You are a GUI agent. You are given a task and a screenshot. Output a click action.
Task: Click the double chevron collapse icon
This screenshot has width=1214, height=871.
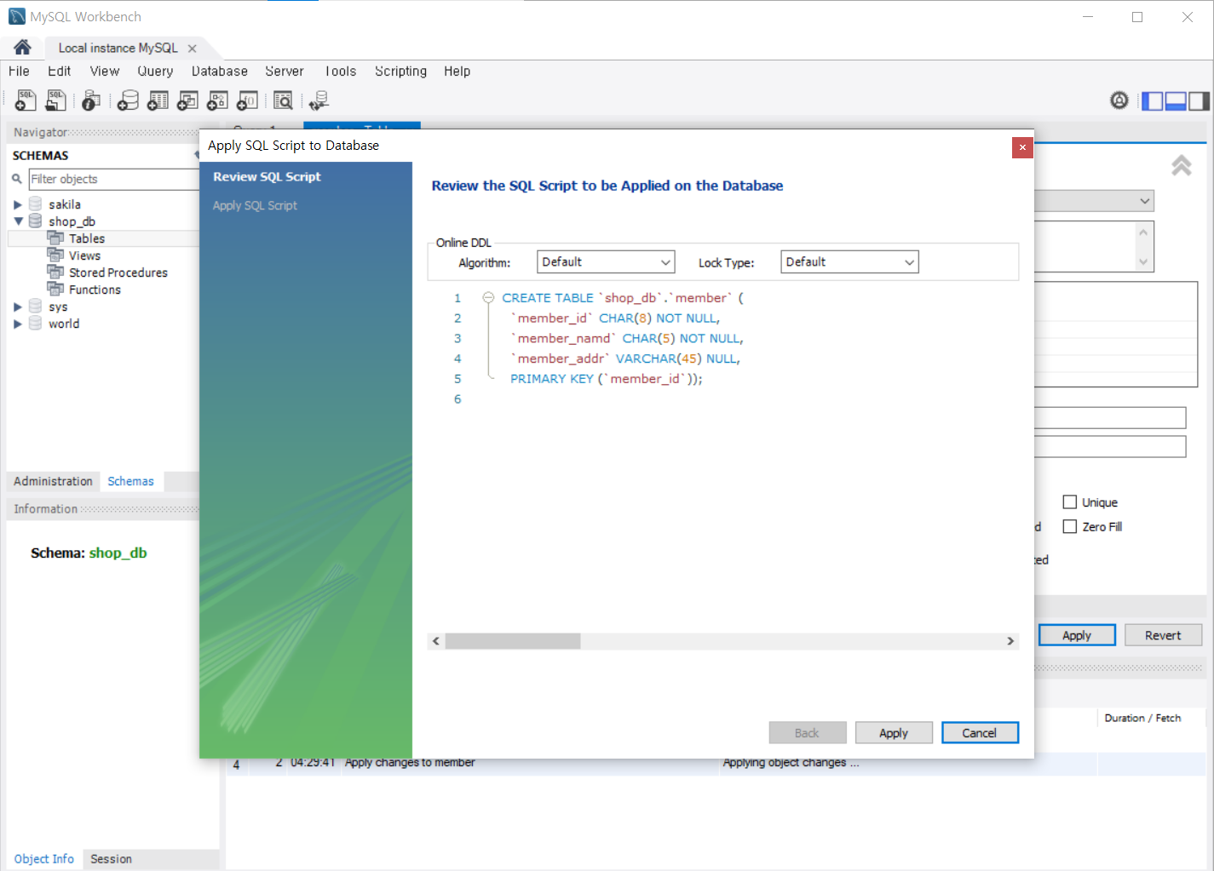(x=1181, y=165)
